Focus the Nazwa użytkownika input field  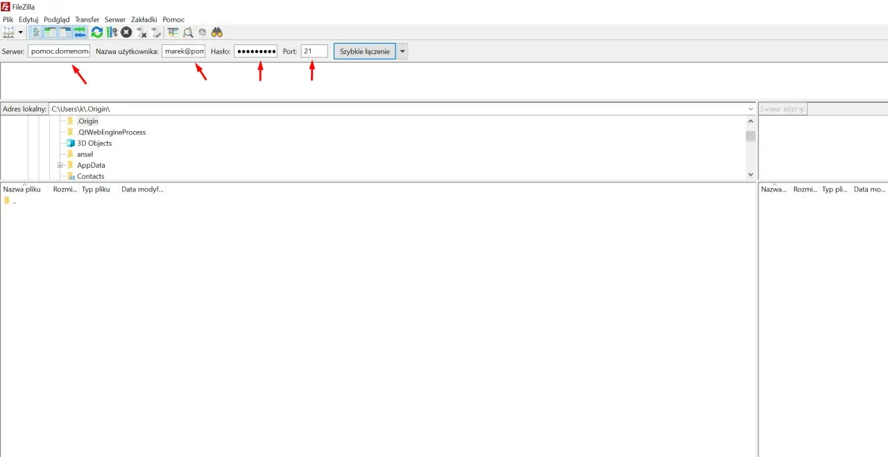(183, 51)
